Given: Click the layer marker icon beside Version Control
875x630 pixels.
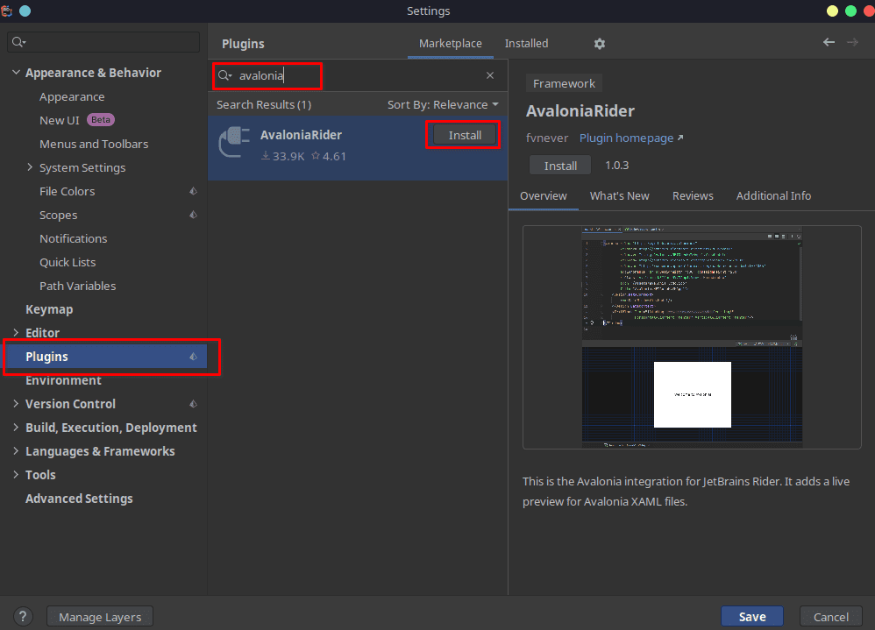Looking at the screenshot, I should (x=193, y=404).
